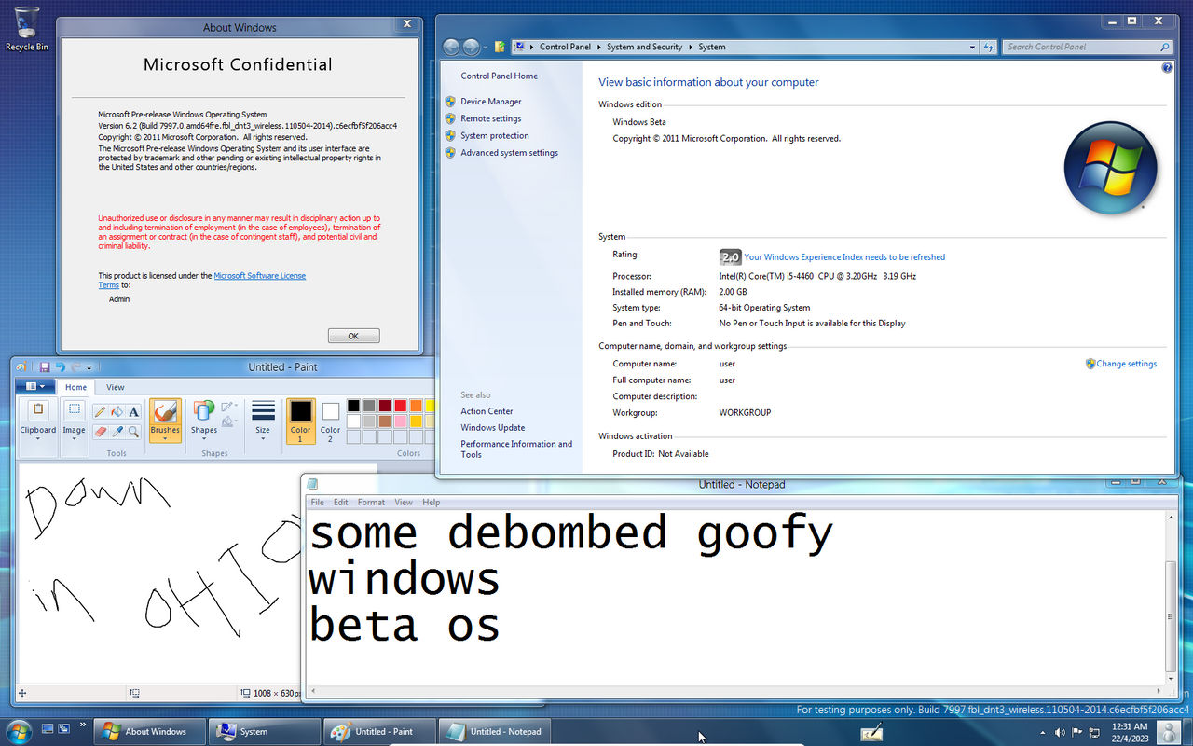Click OK in the About Windows dialog
Screen dimensions: 1193x746
pos(353,336)
